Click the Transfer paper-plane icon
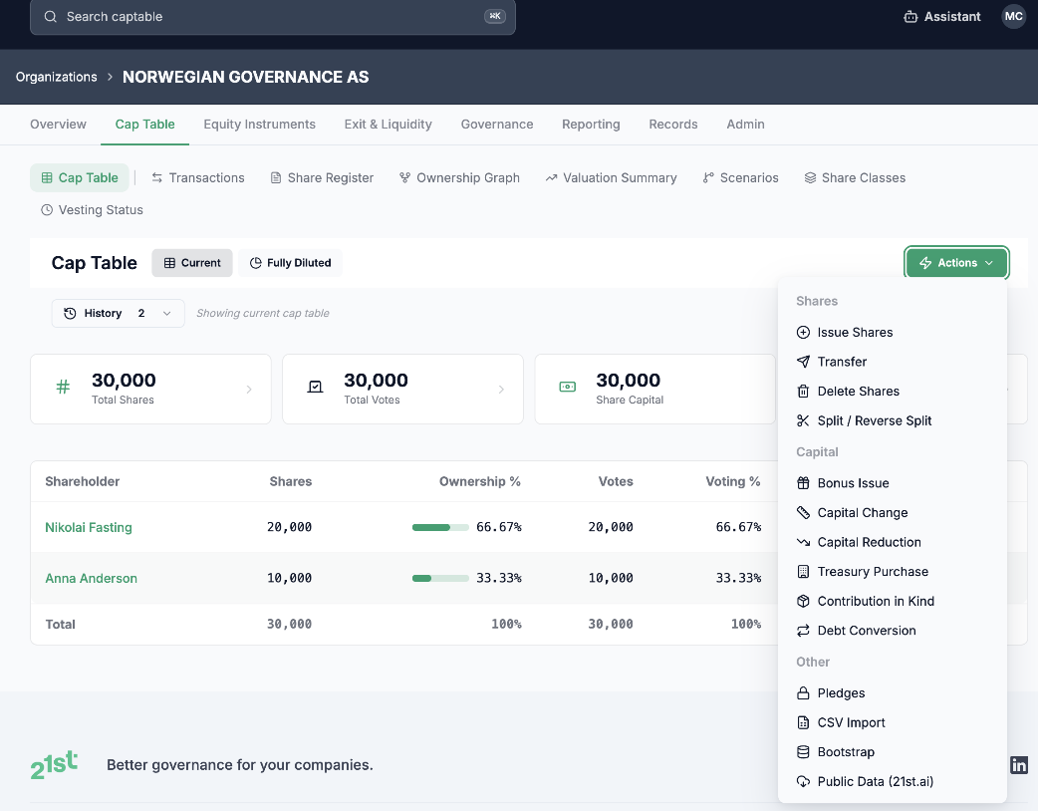The width and height of the screenshot is (1038, 811). 803,362
